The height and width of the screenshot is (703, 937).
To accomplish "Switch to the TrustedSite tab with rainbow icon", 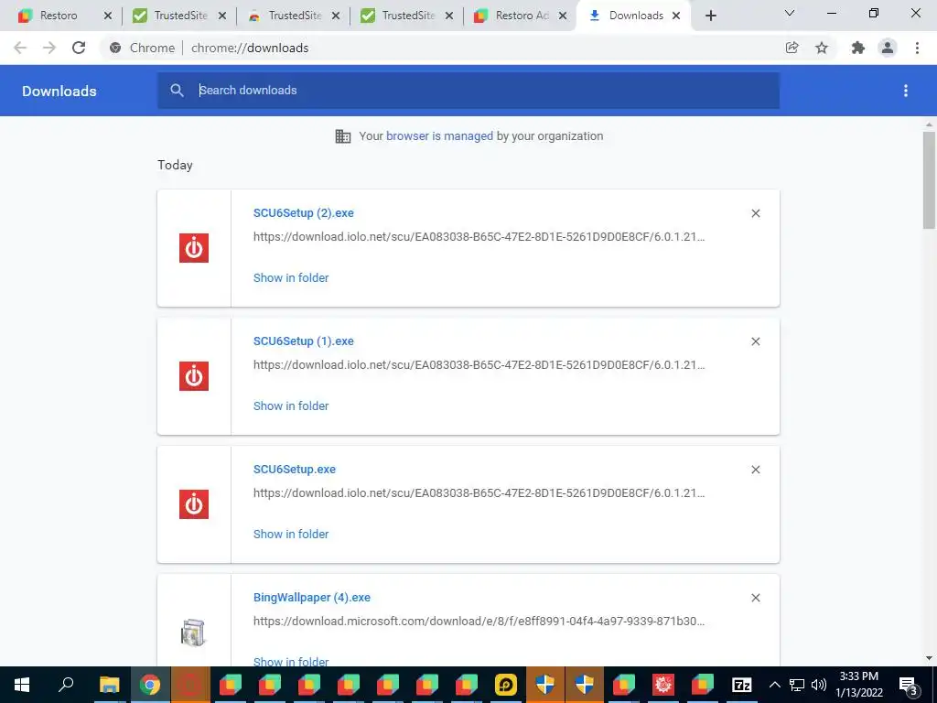I will [293, 16].
